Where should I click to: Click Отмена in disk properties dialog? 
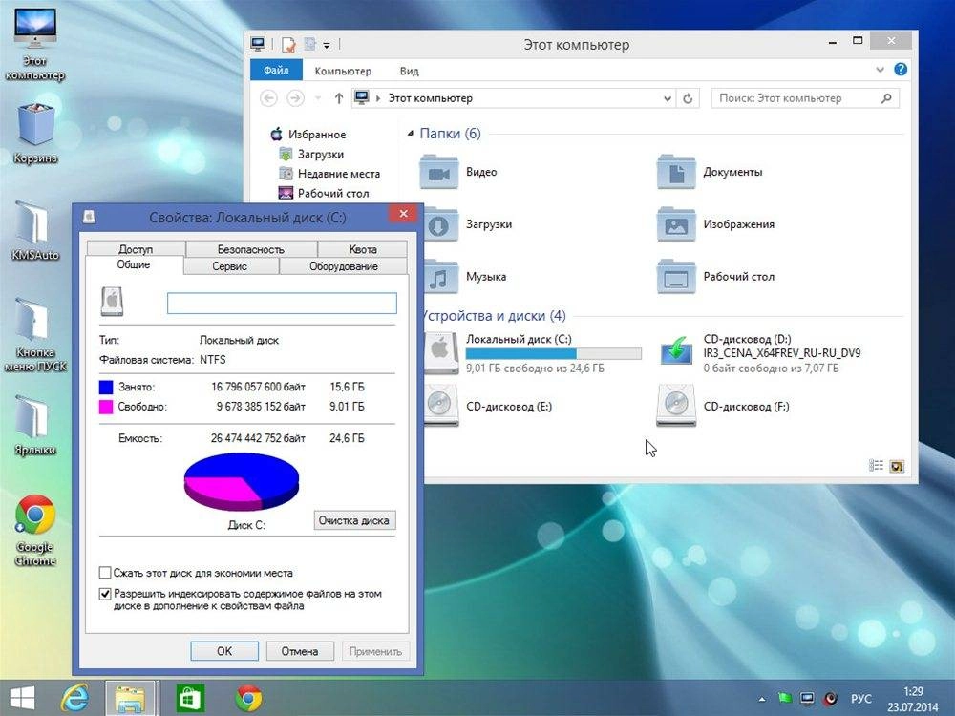click(300, 651)
